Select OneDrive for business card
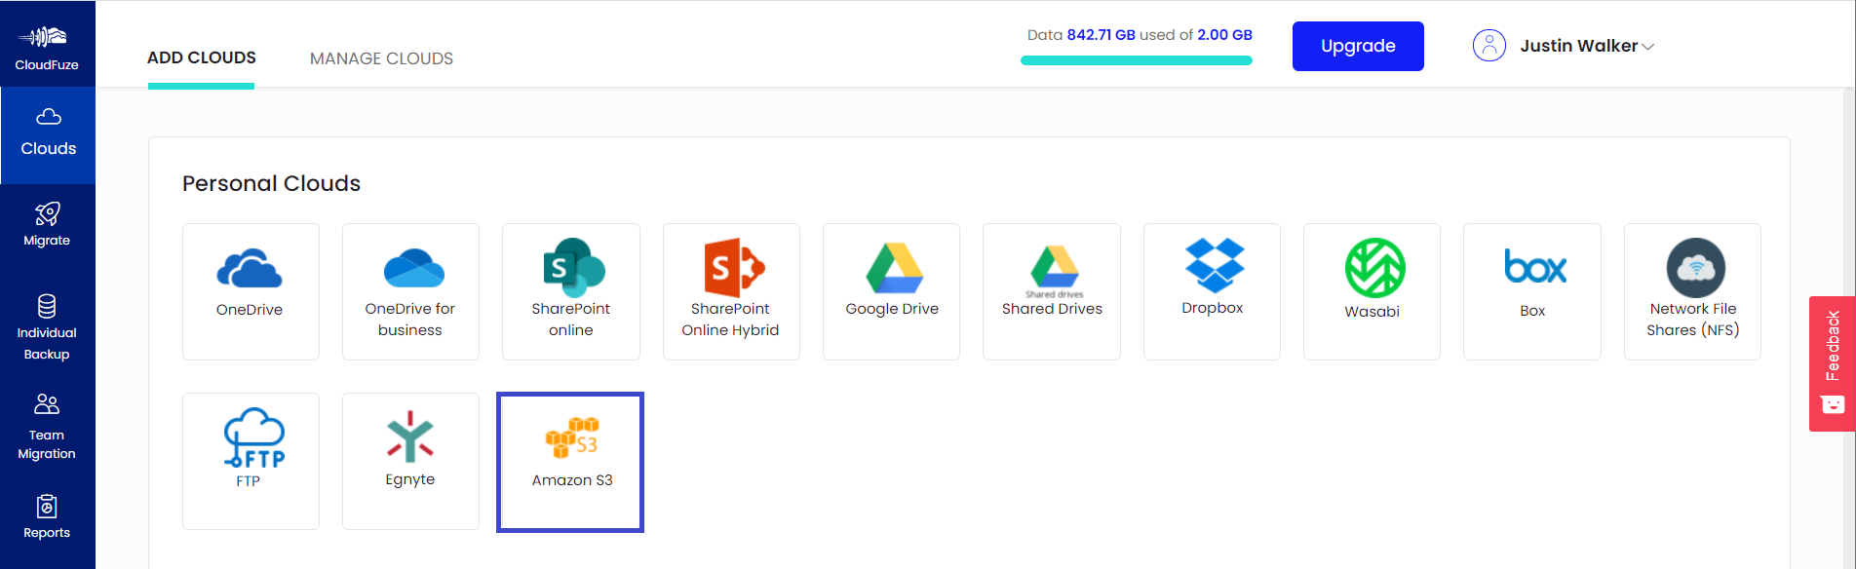This screenshot has width=1856, height=569. click(x=410, y=291)
